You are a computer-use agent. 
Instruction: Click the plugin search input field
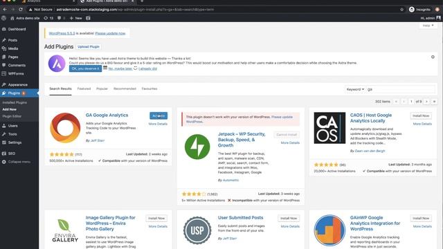pyautogui.click(x=401, y=89)
